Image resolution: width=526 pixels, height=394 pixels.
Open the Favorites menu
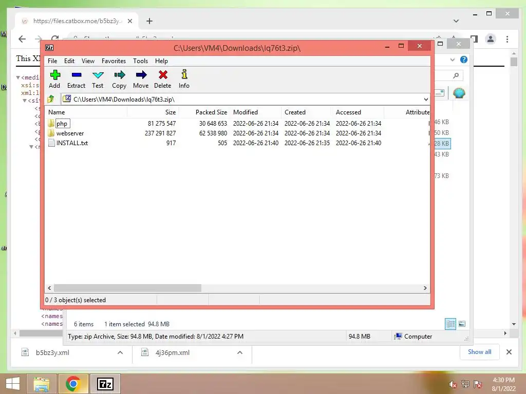point(114,61)
